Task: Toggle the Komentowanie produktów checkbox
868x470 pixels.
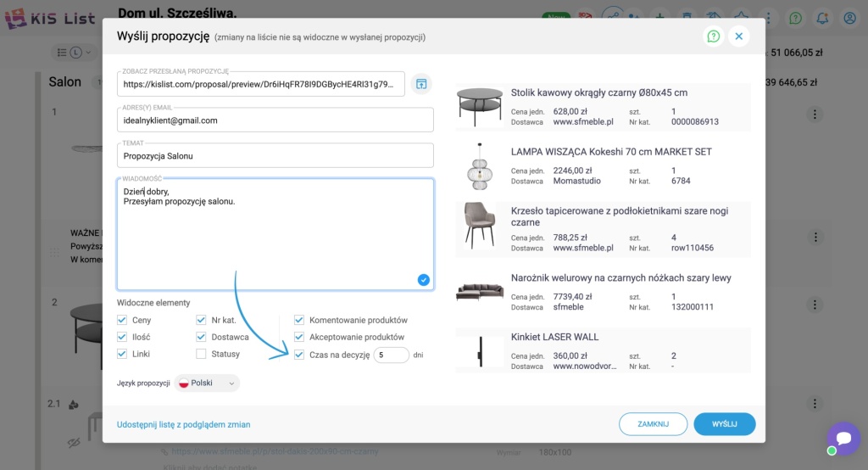Action: [x=299, y=321]
